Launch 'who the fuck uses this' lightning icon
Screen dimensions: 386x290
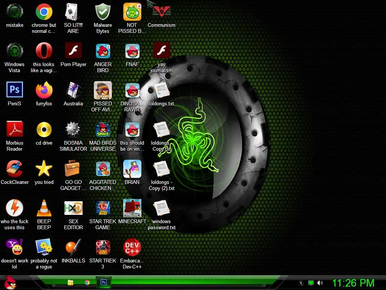pyautogui.click(x=15, y=208)
